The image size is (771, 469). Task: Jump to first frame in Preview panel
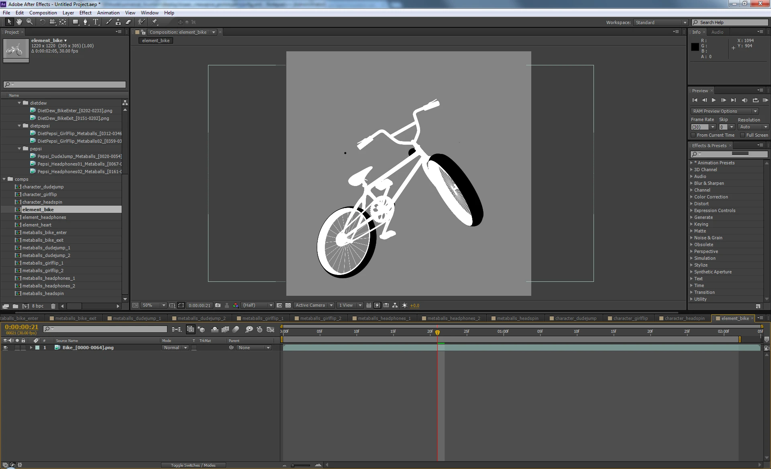point(695,100)
